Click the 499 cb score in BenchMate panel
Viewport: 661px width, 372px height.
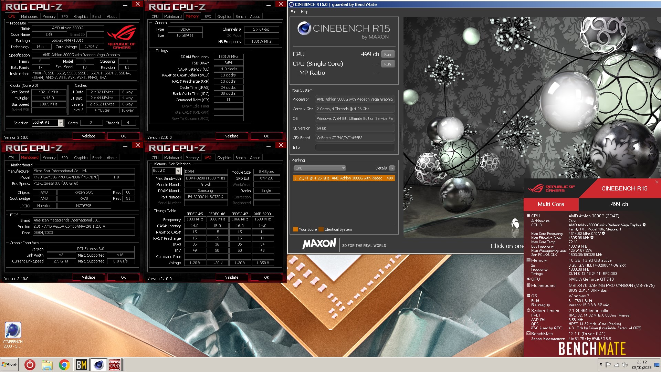pos(619,204)
